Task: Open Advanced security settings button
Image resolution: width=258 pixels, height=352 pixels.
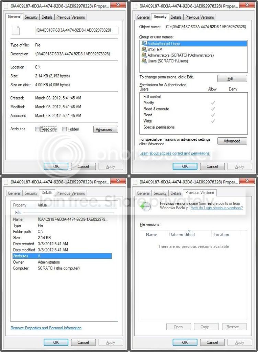Action: [232, 141]
